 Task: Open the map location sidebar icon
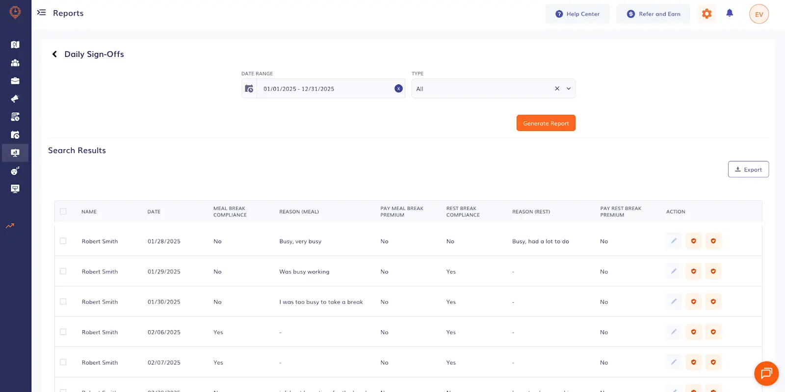(x=15, y=45)
